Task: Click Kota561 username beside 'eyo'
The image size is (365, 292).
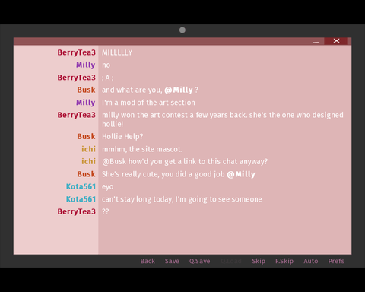Action: (x=81, y=186)
